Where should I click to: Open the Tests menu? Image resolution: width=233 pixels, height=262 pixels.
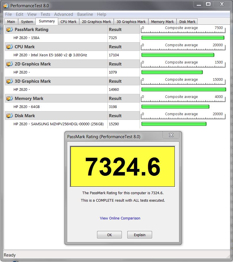click(45, 14)
